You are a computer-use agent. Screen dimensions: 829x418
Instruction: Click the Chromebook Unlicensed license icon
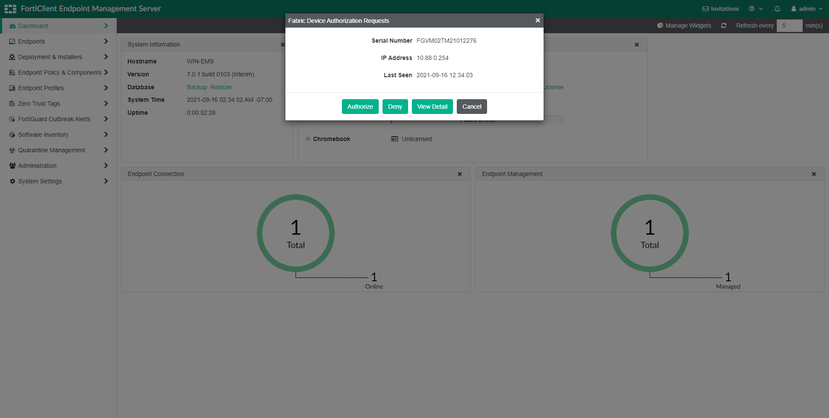(395, 139)
